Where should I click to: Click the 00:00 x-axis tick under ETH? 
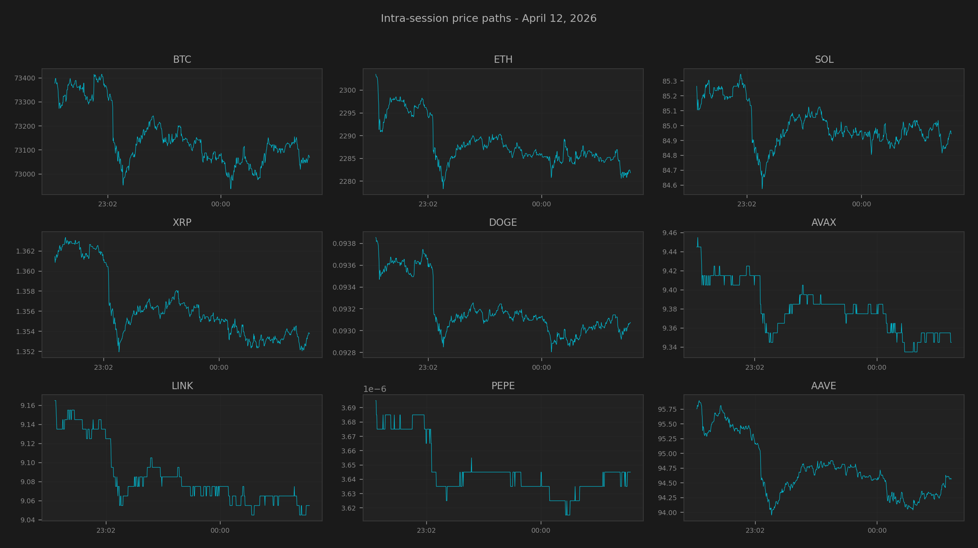point(541,204)
